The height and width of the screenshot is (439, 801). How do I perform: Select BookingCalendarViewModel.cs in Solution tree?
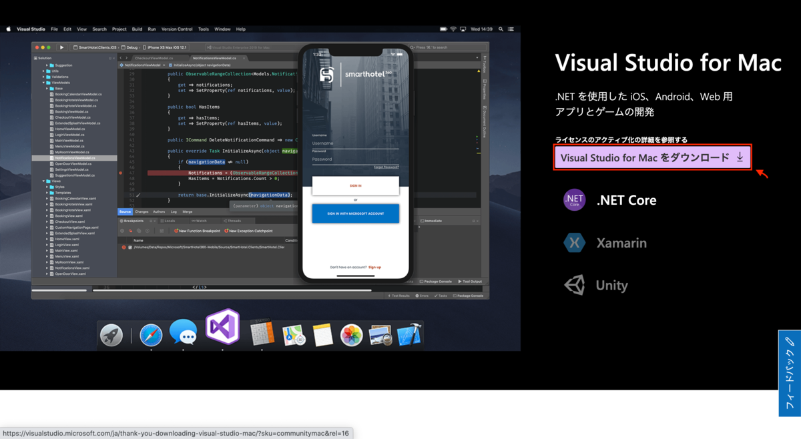click(x=78, y=94)
